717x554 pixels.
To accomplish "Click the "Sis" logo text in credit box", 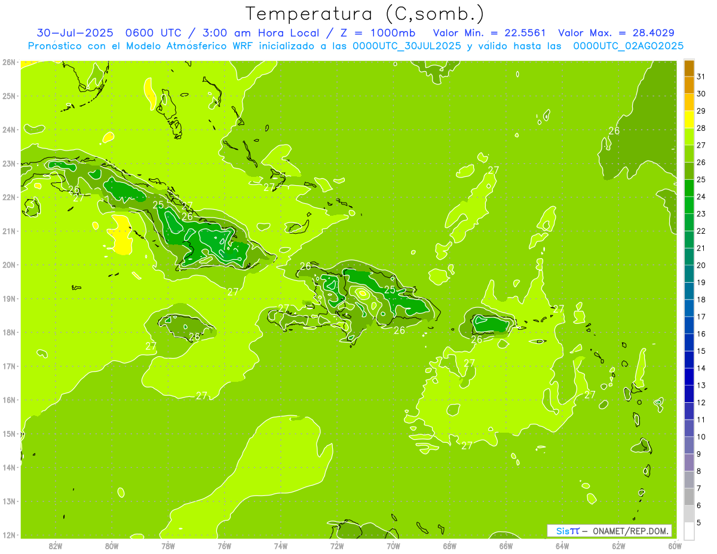I will [562, 531].
